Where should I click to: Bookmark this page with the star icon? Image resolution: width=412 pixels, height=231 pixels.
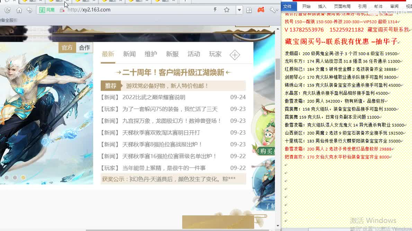tap(226, 10)
